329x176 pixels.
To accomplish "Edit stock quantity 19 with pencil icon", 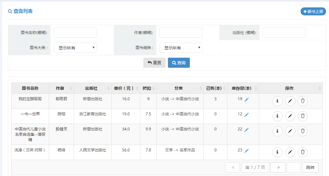I will pos(247,99).
